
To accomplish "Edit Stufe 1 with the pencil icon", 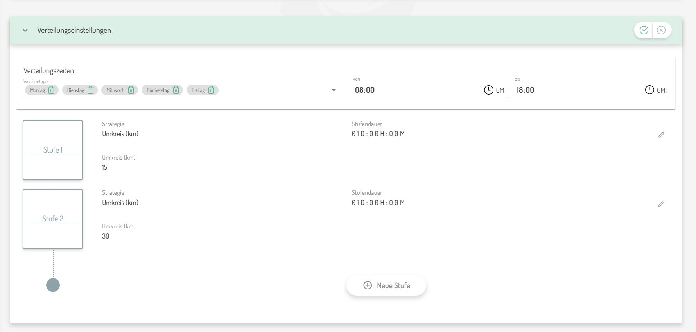I will pos(661,135).
